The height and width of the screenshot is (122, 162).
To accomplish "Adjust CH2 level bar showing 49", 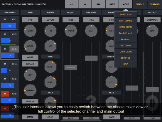I will 10,41.
